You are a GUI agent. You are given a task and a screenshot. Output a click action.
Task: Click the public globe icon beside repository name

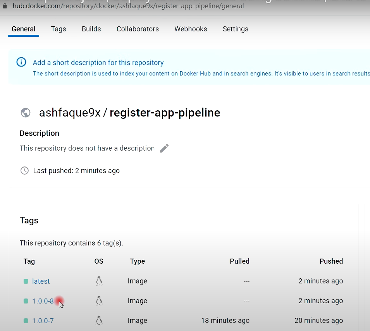point(26,112)
